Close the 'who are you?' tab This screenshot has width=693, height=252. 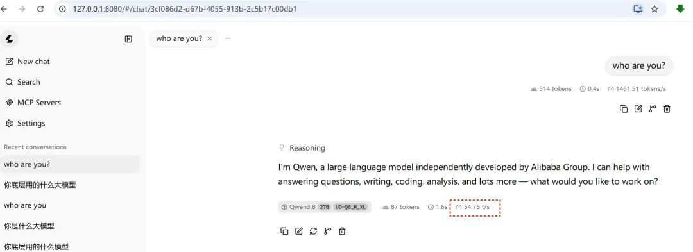coord(210,38)
